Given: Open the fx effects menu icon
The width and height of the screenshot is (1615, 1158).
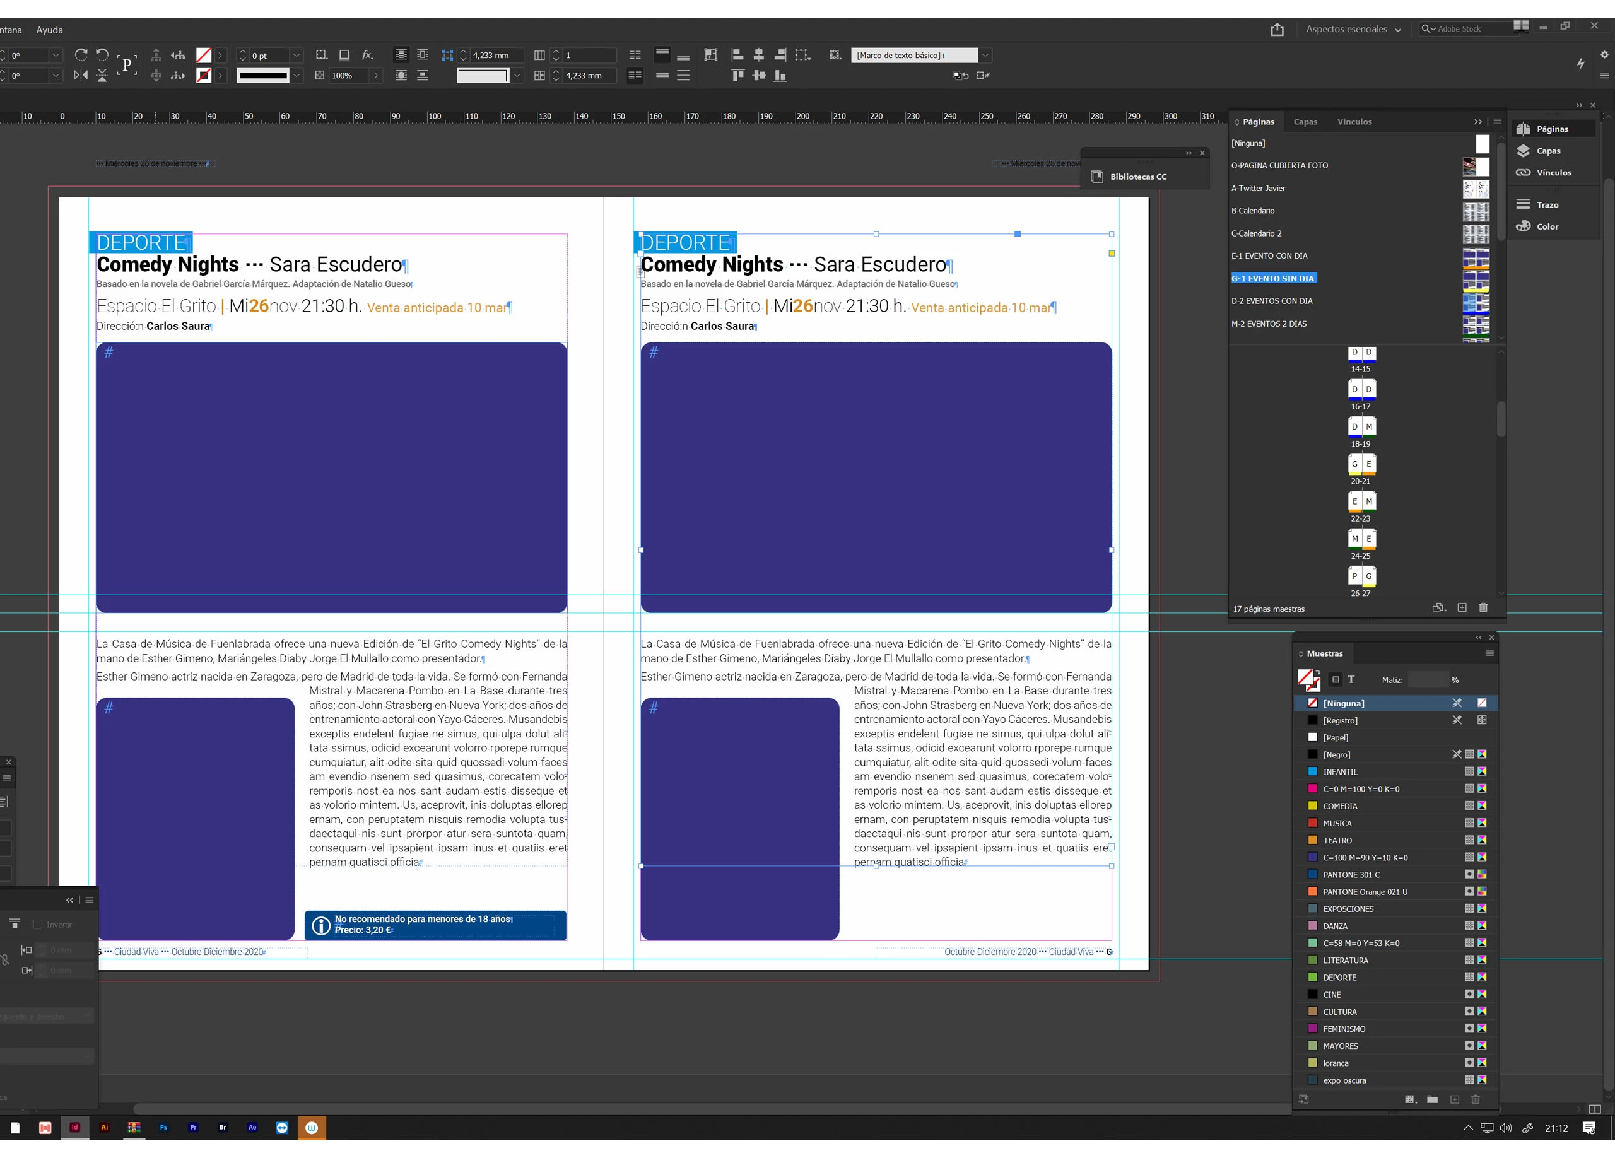Looking at the screenshot, I should (367, 55).
